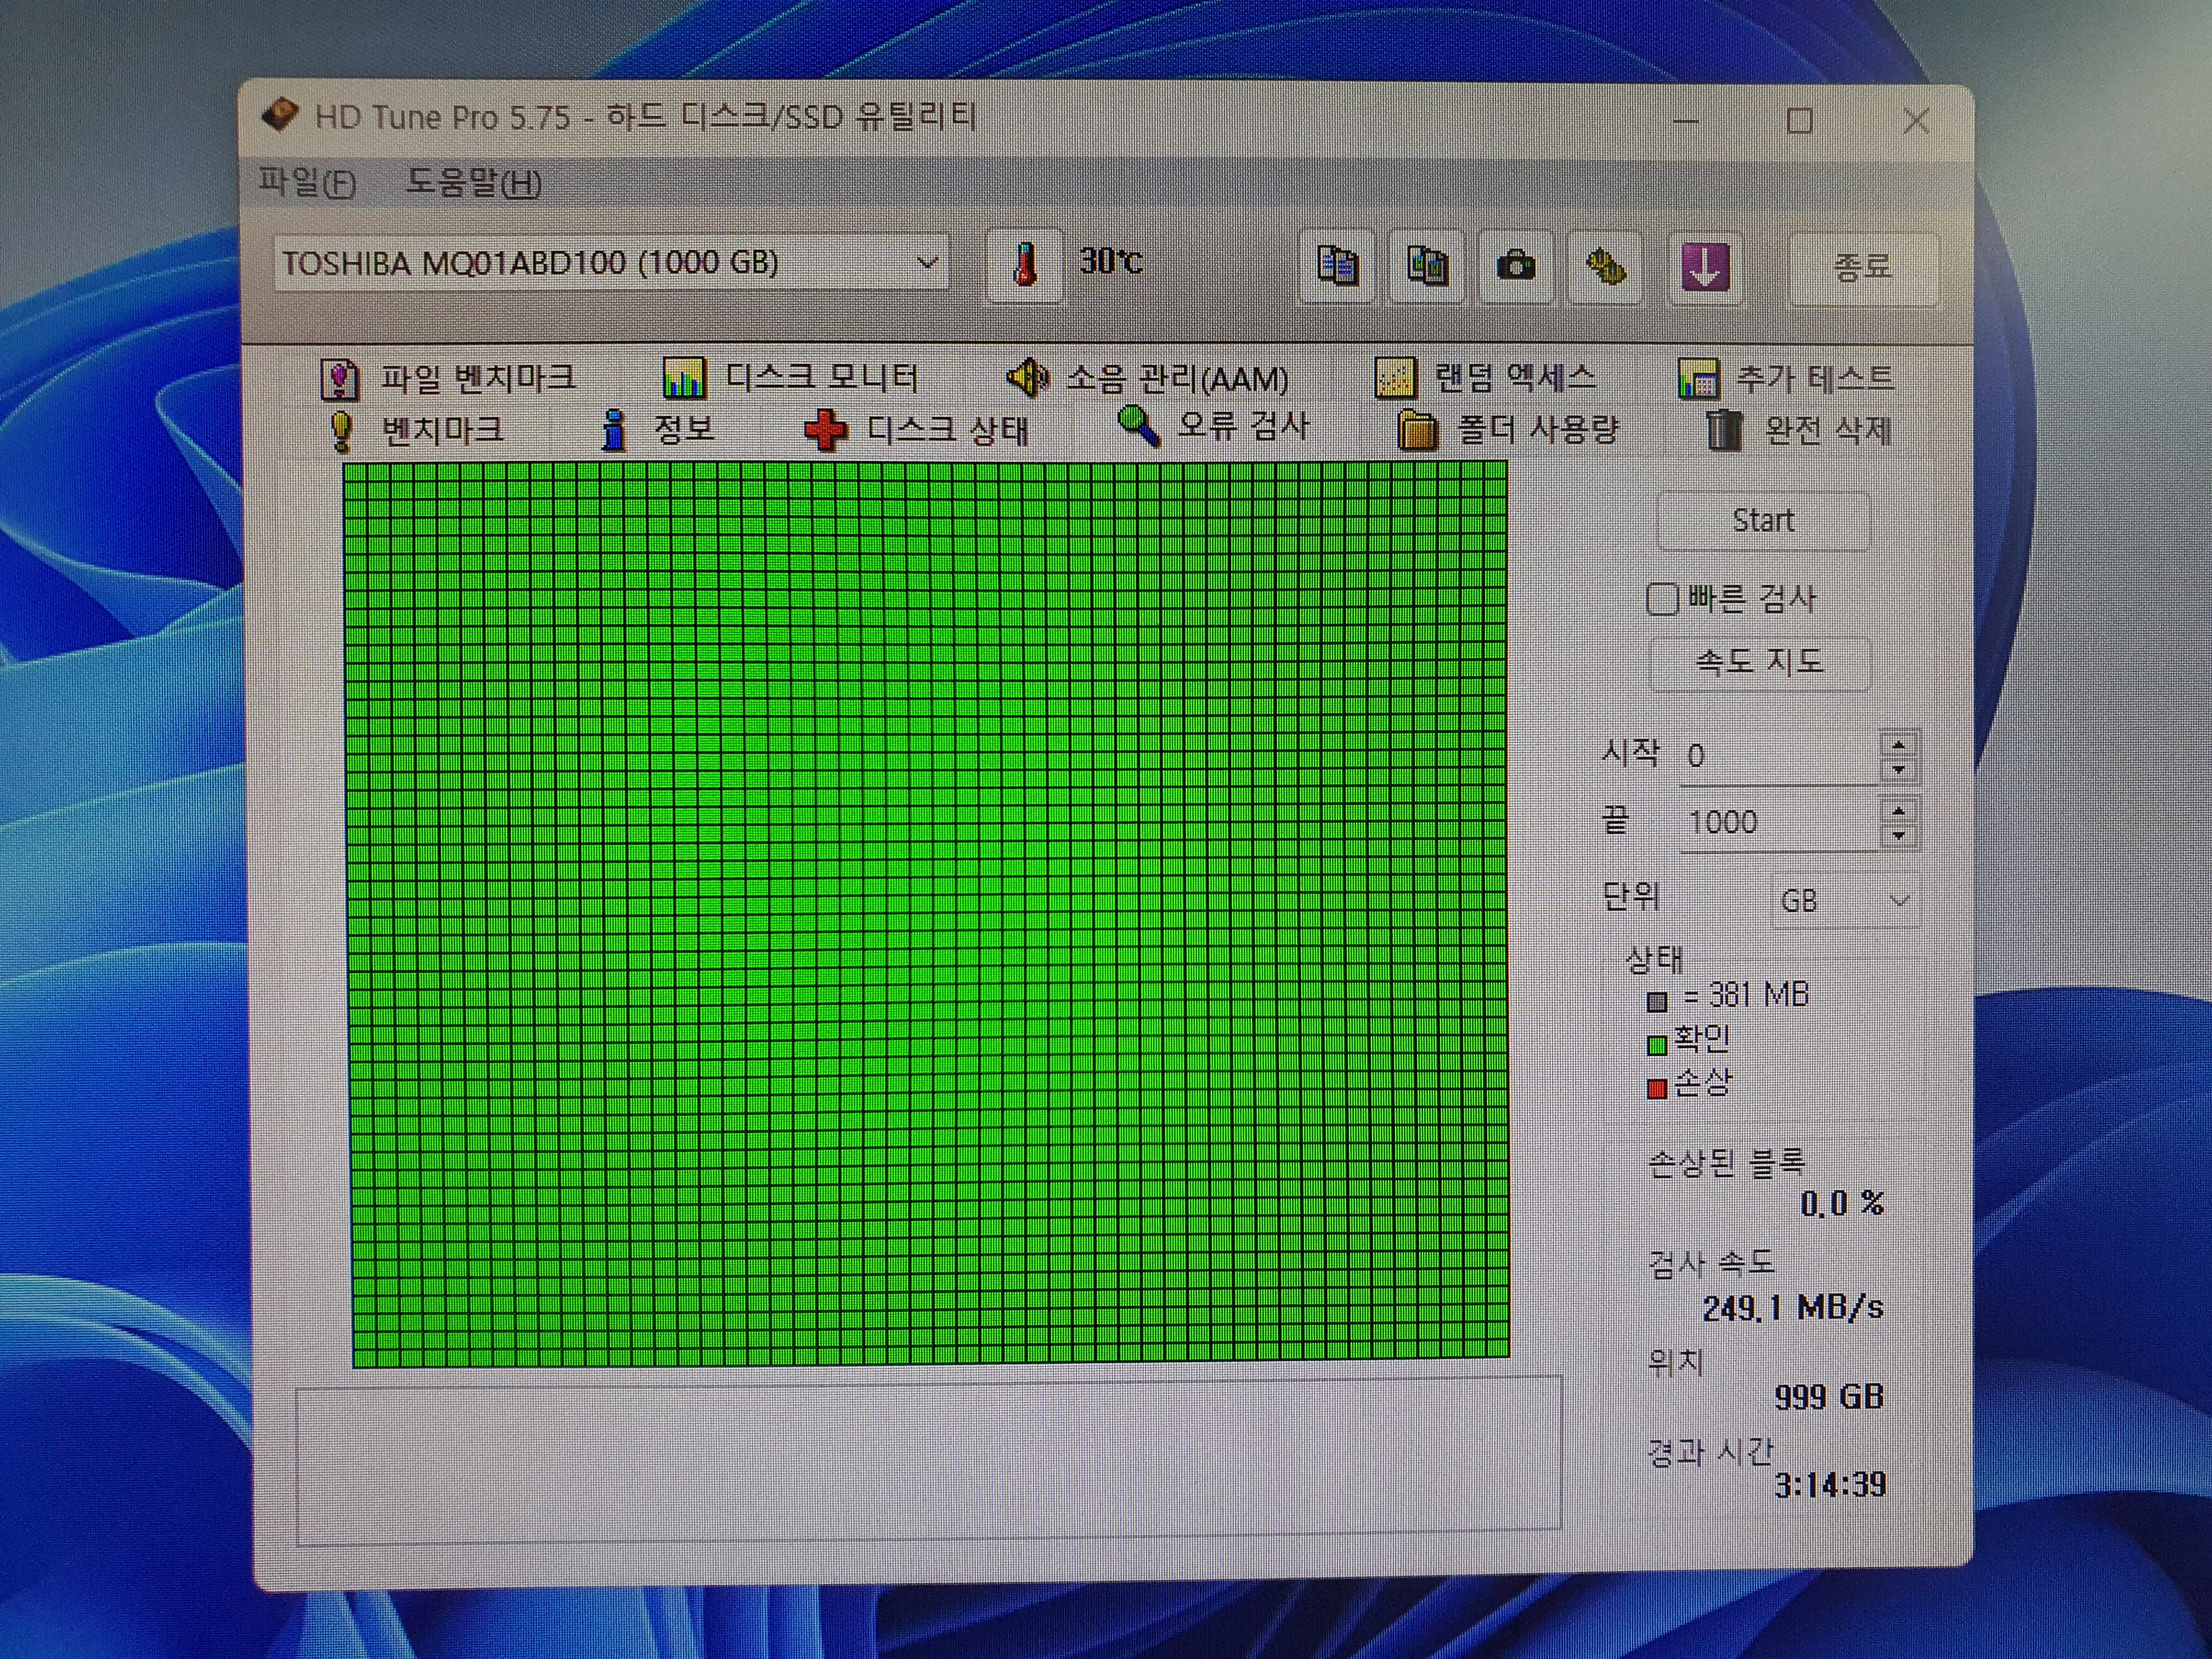Click the camera save screenshot icon

click(x=1516, y=266)
